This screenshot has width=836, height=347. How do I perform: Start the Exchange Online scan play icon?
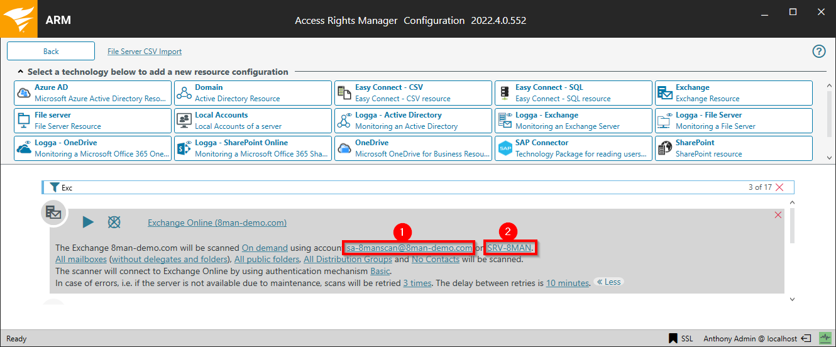coord(88,222)
